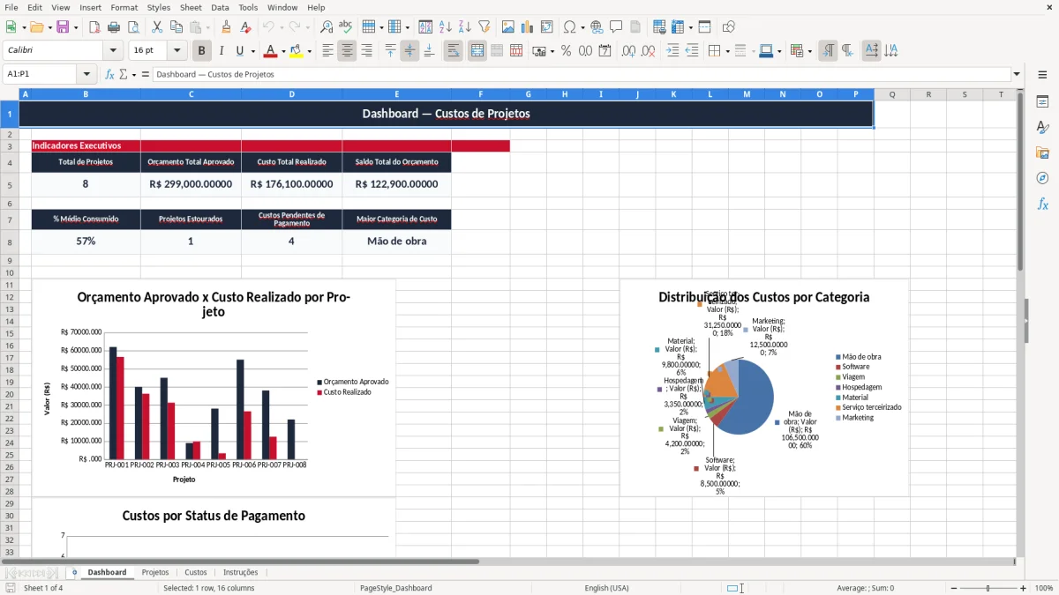Image resolution: width=1059 pixels, height=595 pixels.
Task: Click the Sort Ascending icon
Action: [446, 27]
